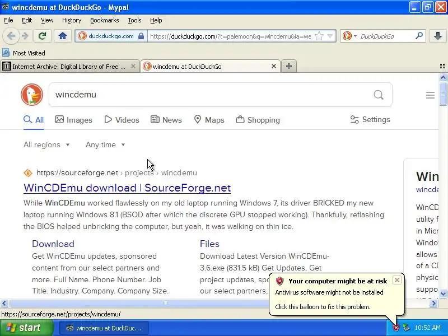The height and width of the screenshot is (336, 448).
Task: Click the wincdemu at DuckDuc... taskbar button
Action: [x=104, y=328]
